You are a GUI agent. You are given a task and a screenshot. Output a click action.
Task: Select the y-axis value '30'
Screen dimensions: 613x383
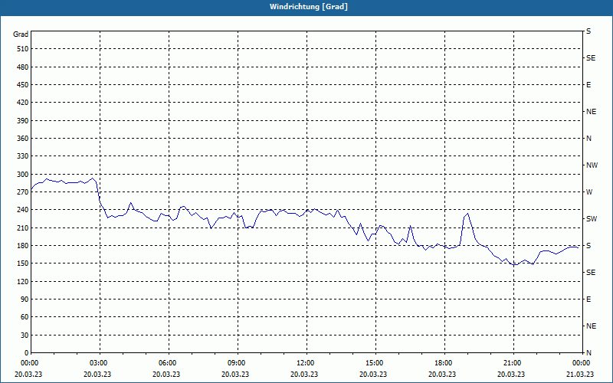coord(25,336)
